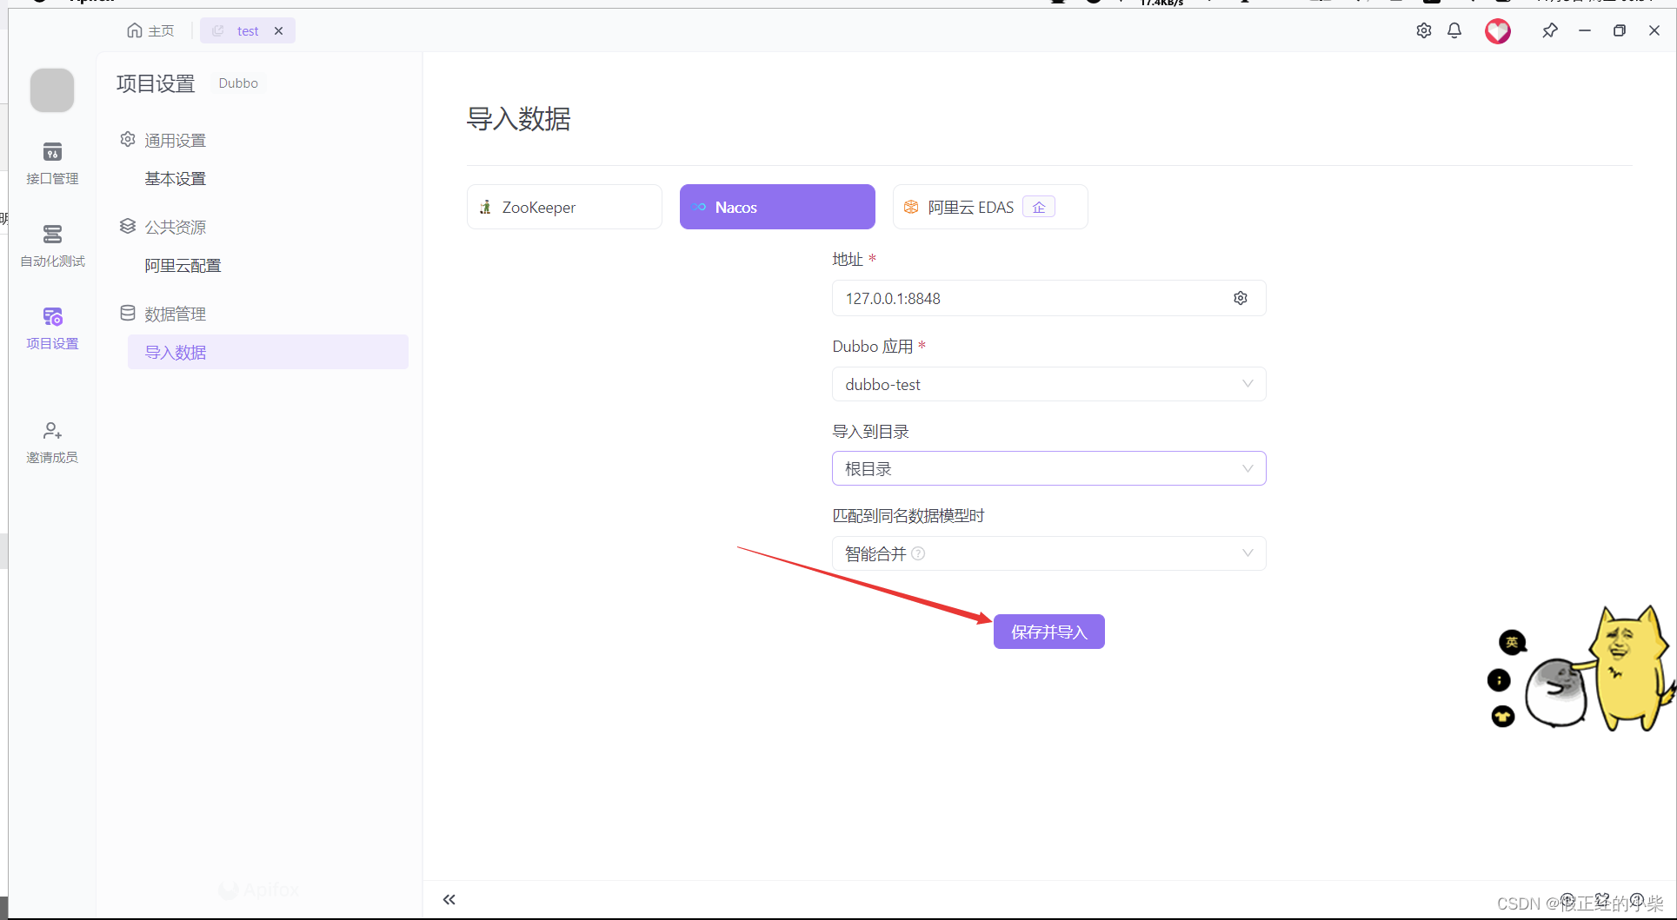
Task: Open the notification bell
Action: [1454, 30]
